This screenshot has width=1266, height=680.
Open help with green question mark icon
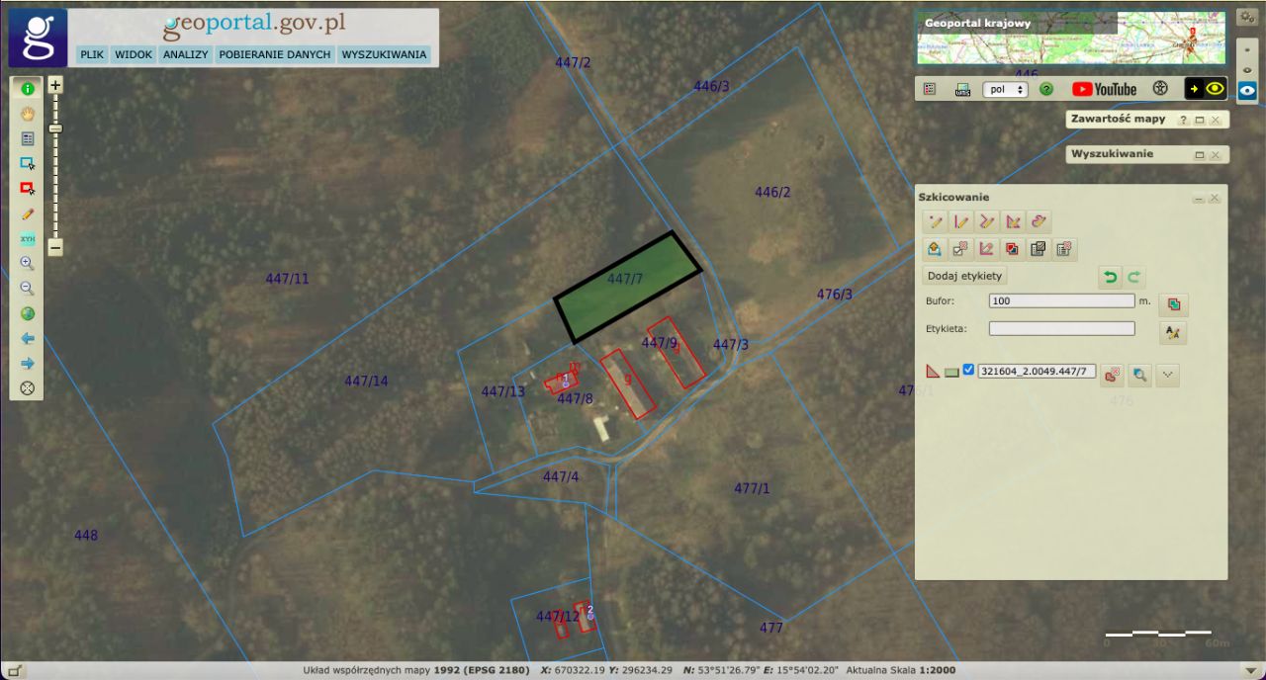point(1046,89)
